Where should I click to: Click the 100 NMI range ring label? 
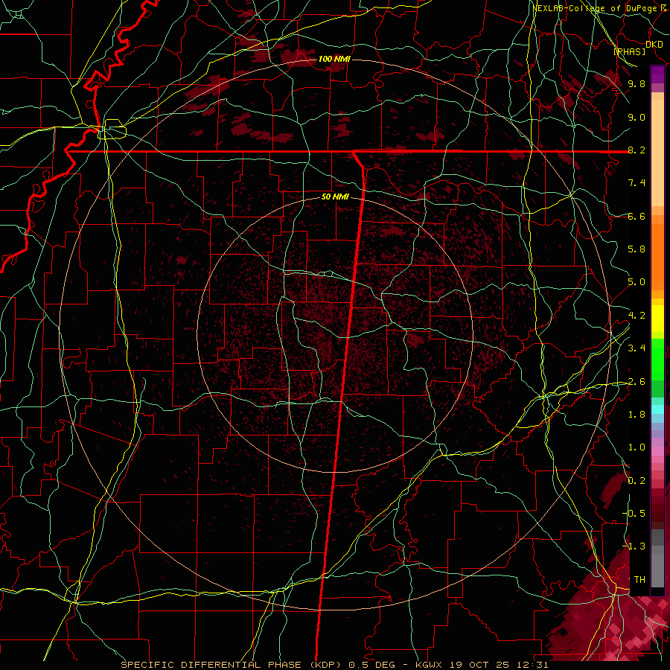point(334,59)
